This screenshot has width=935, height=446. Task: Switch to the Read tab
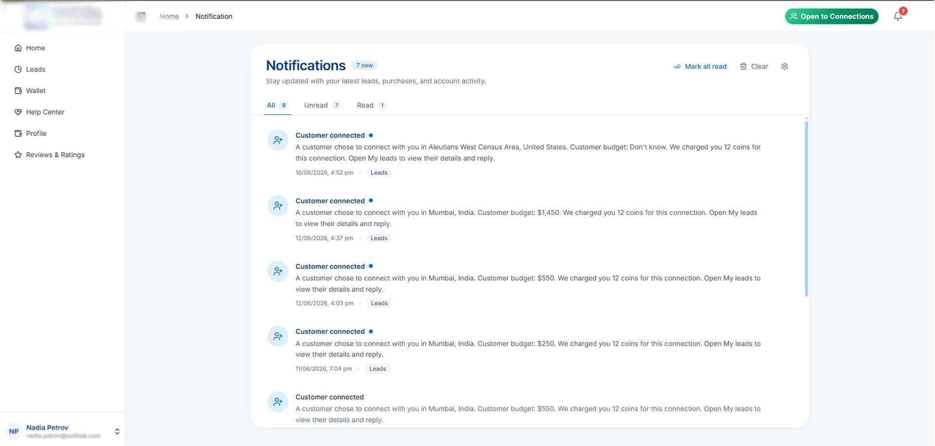[371, 105]
